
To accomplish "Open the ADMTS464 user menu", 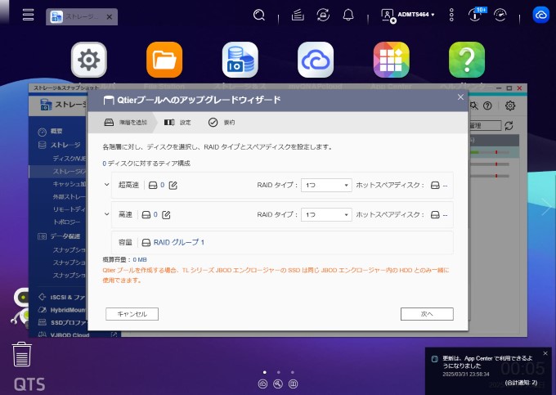I will click(x=408, y=15).
